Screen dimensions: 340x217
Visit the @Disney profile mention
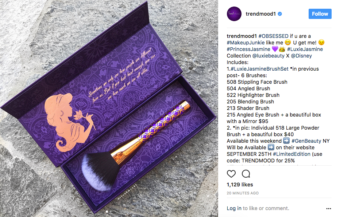301,56
